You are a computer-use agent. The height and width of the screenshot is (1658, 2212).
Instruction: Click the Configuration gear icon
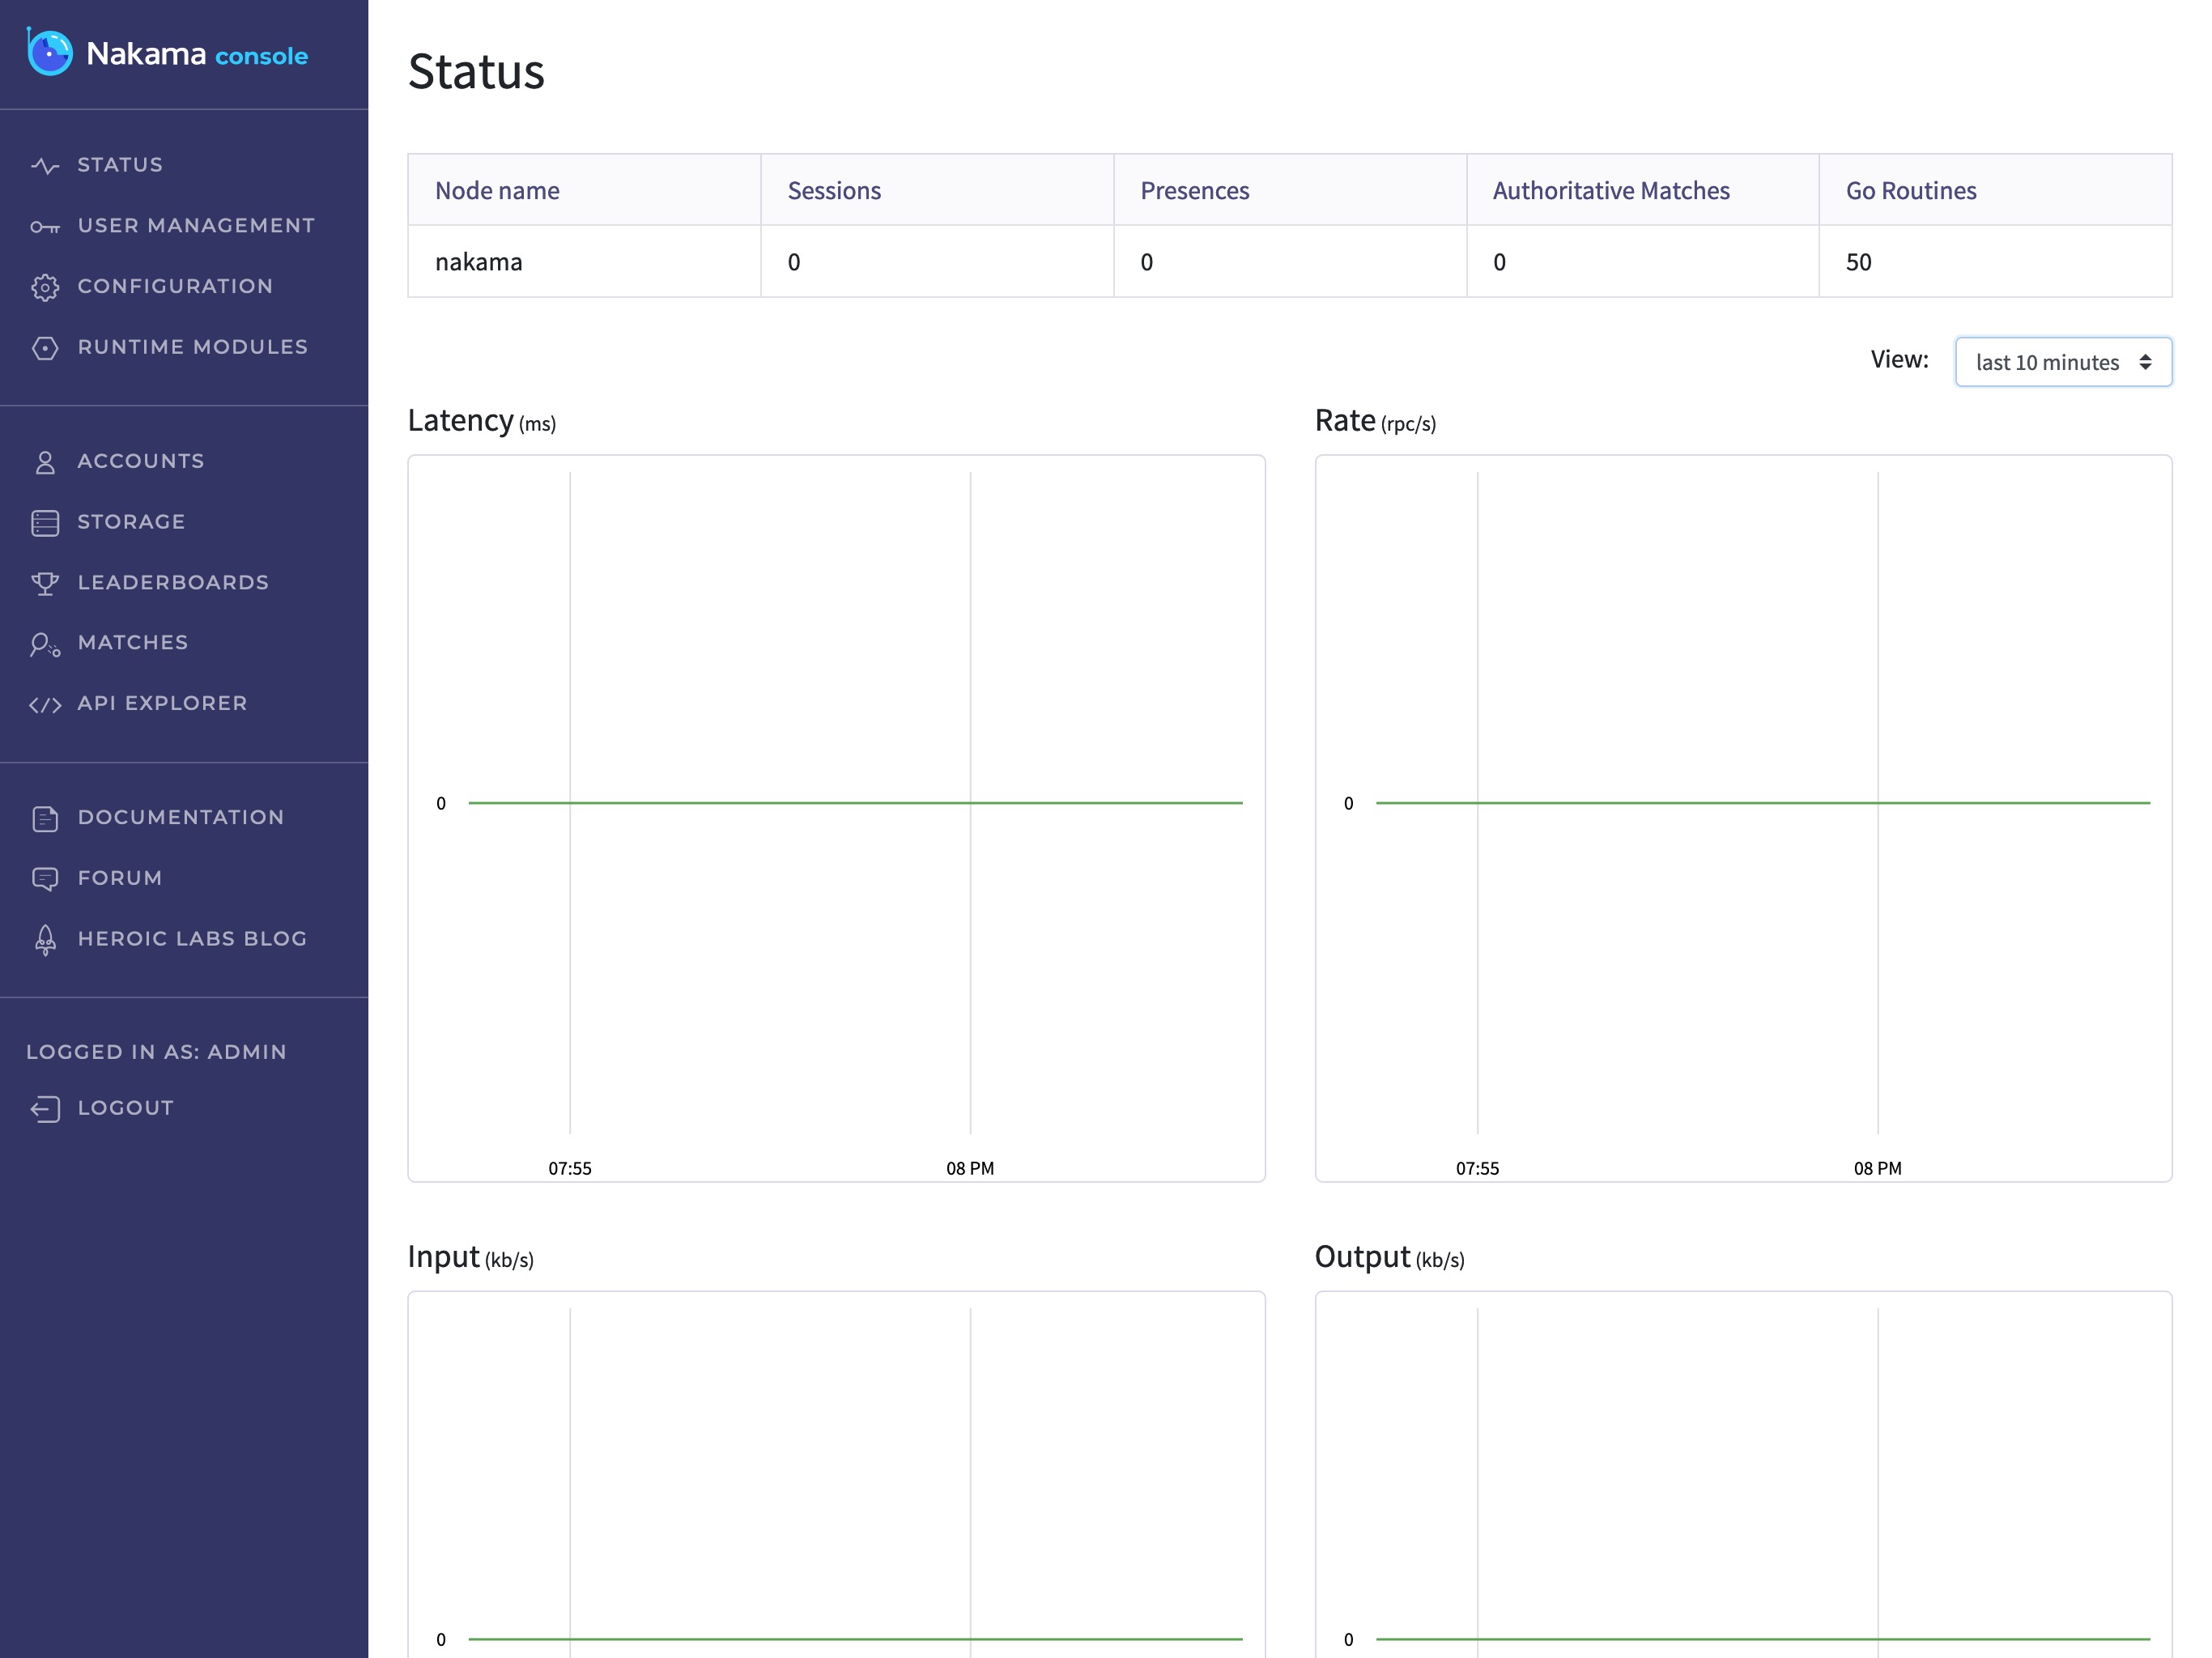pyautogui.click(x=45, y=287)
